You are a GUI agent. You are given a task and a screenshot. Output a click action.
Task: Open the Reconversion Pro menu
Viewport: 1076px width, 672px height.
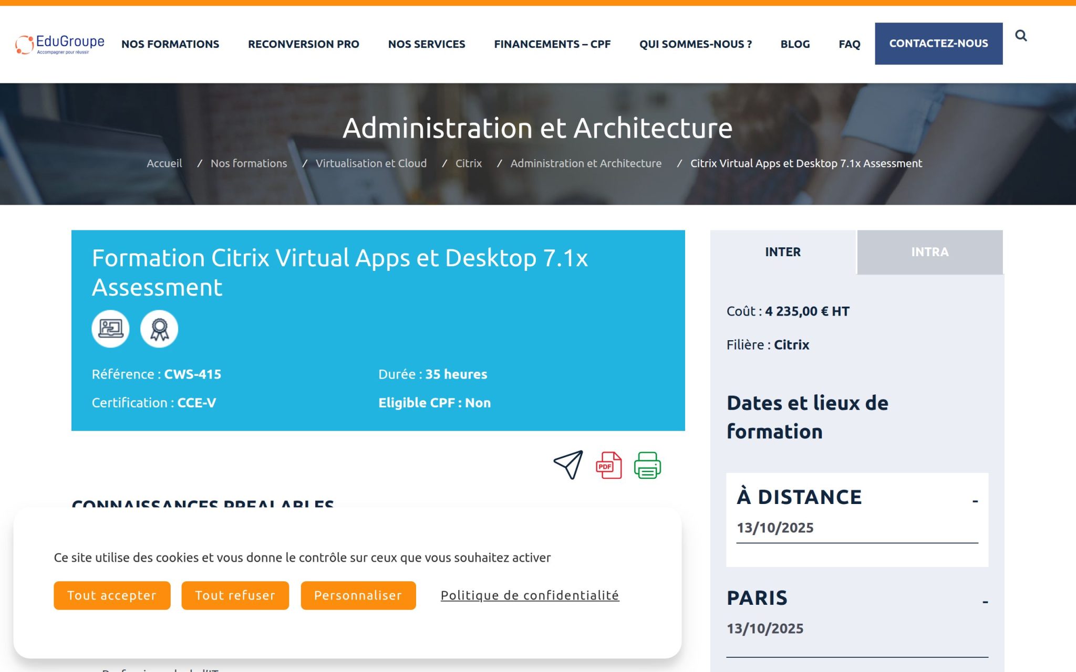click(x=304, y=44)
